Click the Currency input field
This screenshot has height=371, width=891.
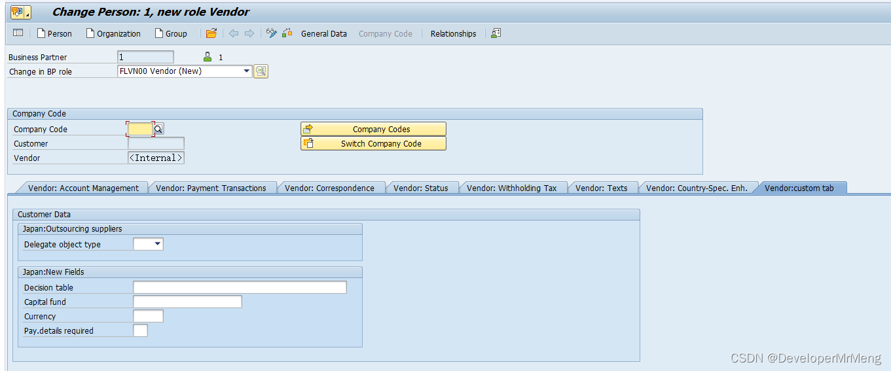coord(148,316)
